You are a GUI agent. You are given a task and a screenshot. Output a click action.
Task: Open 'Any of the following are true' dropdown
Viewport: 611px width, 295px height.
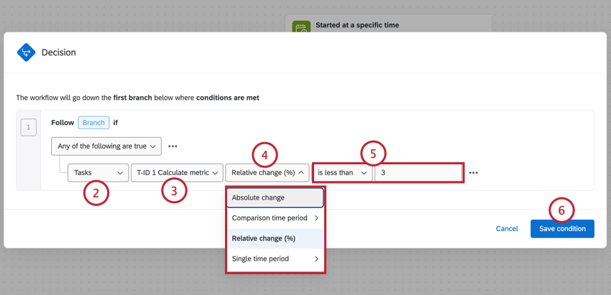point(106,146)
